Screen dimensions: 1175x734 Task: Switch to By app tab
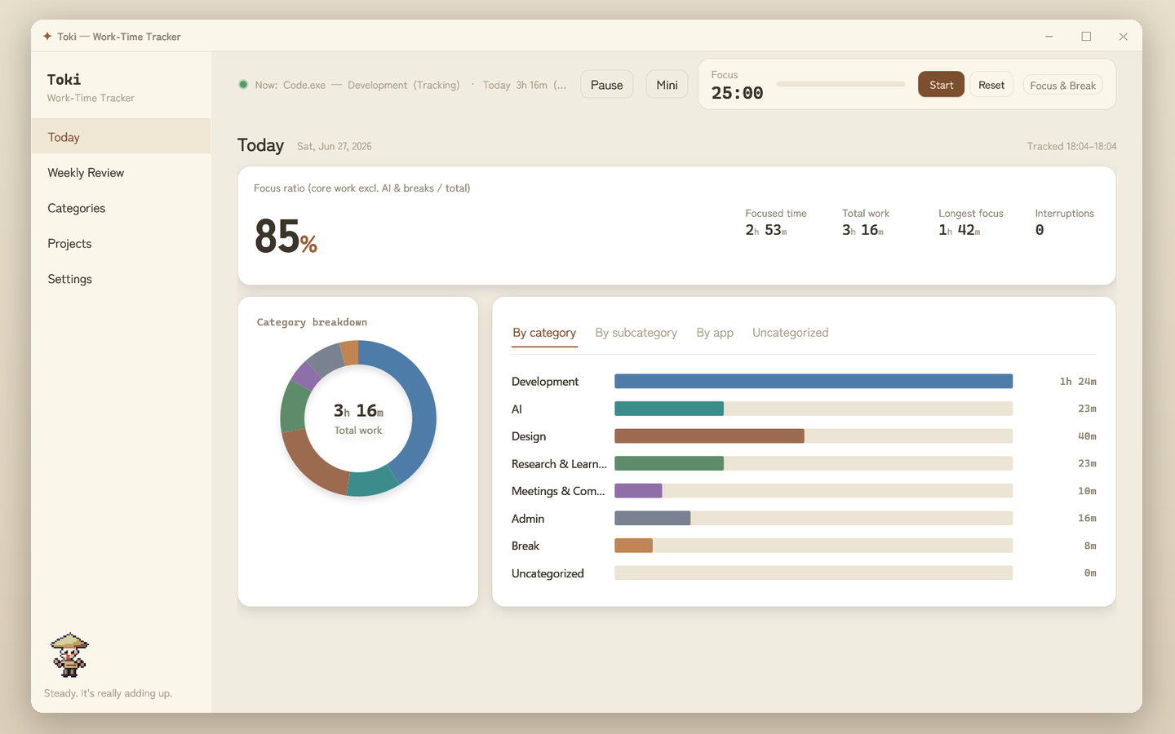click(x=715, y=333)
